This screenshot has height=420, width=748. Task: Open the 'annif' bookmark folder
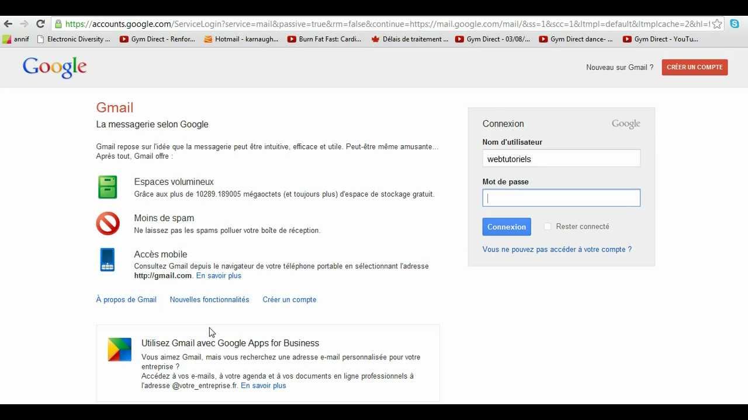point(16,39)
